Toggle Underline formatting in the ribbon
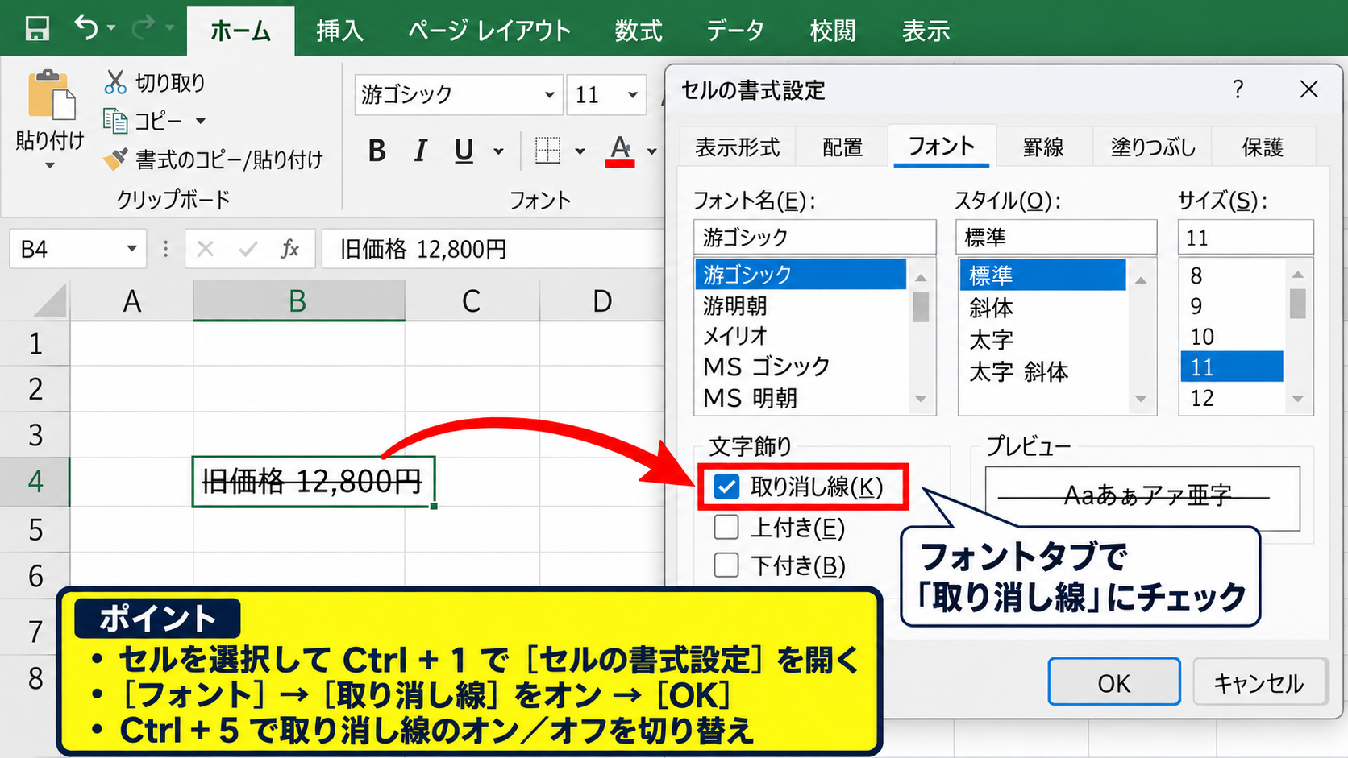The image size is (1348, 758). point(464,151)
